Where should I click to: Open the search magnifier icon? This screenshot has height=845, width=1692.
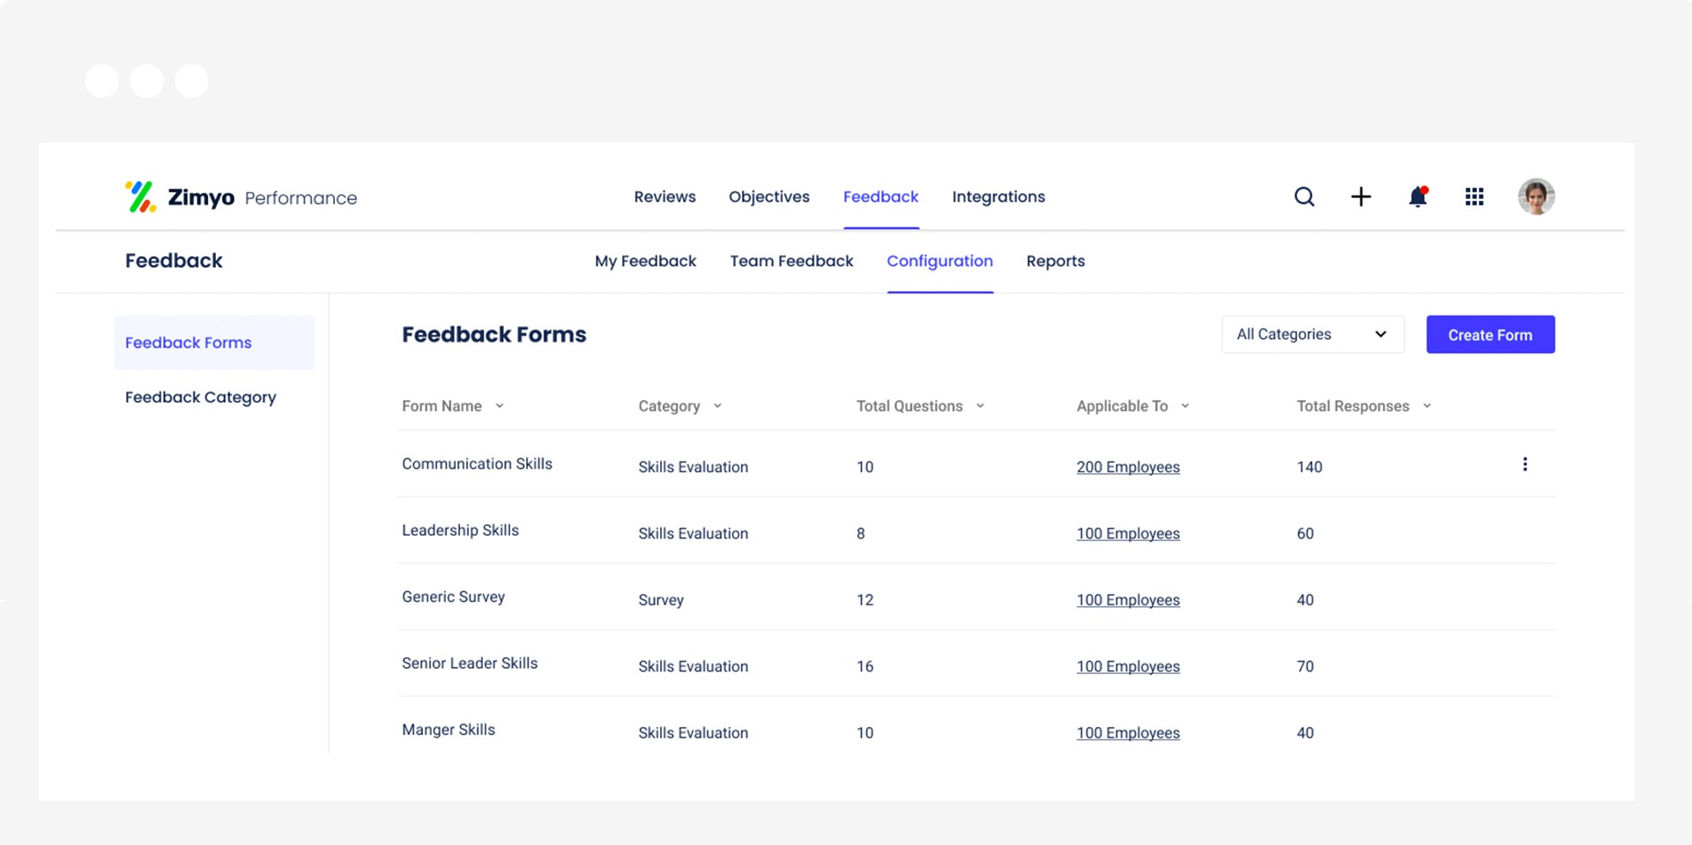(1304, 196)
